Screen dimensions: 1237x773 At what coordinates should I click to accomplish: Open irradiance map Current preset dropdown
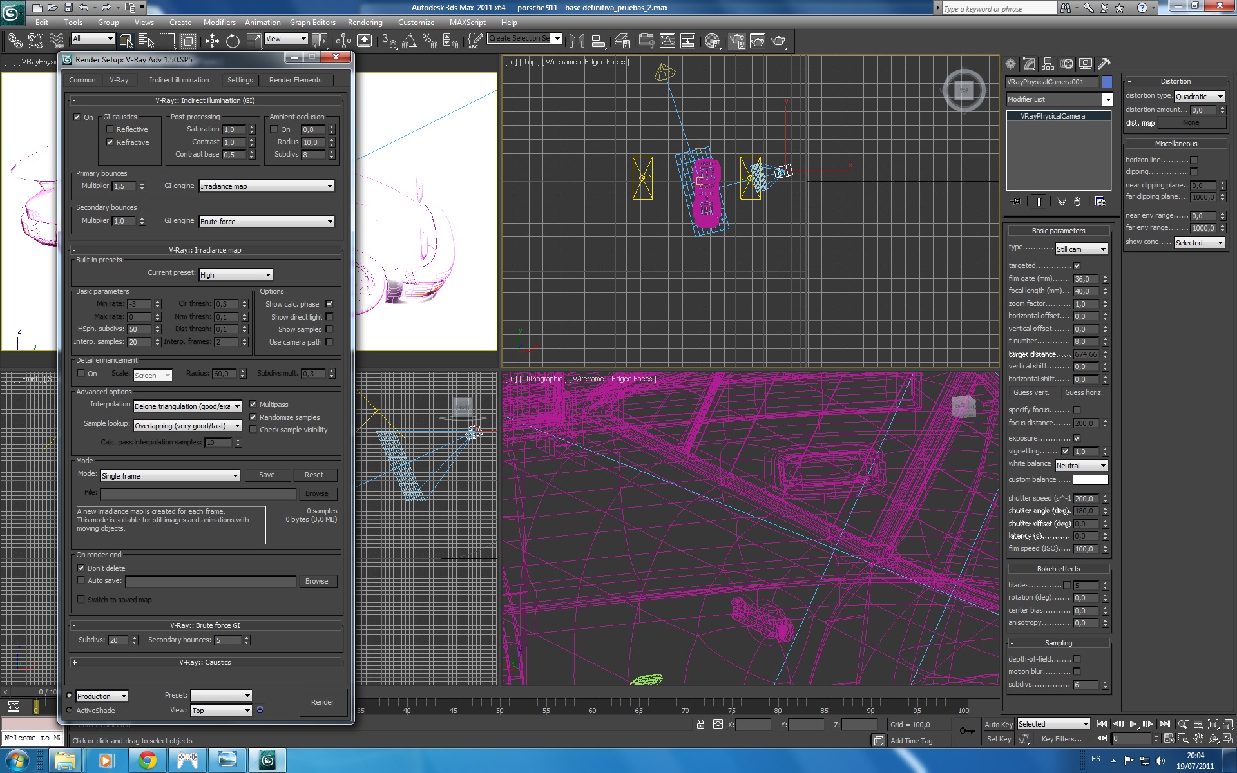click(235, 275)
